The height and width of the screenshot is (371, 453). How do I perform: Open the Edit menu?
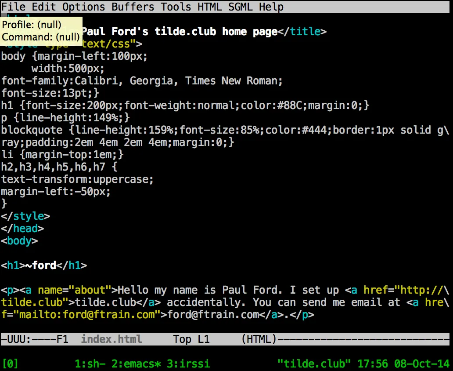click(x=43, y=7)
